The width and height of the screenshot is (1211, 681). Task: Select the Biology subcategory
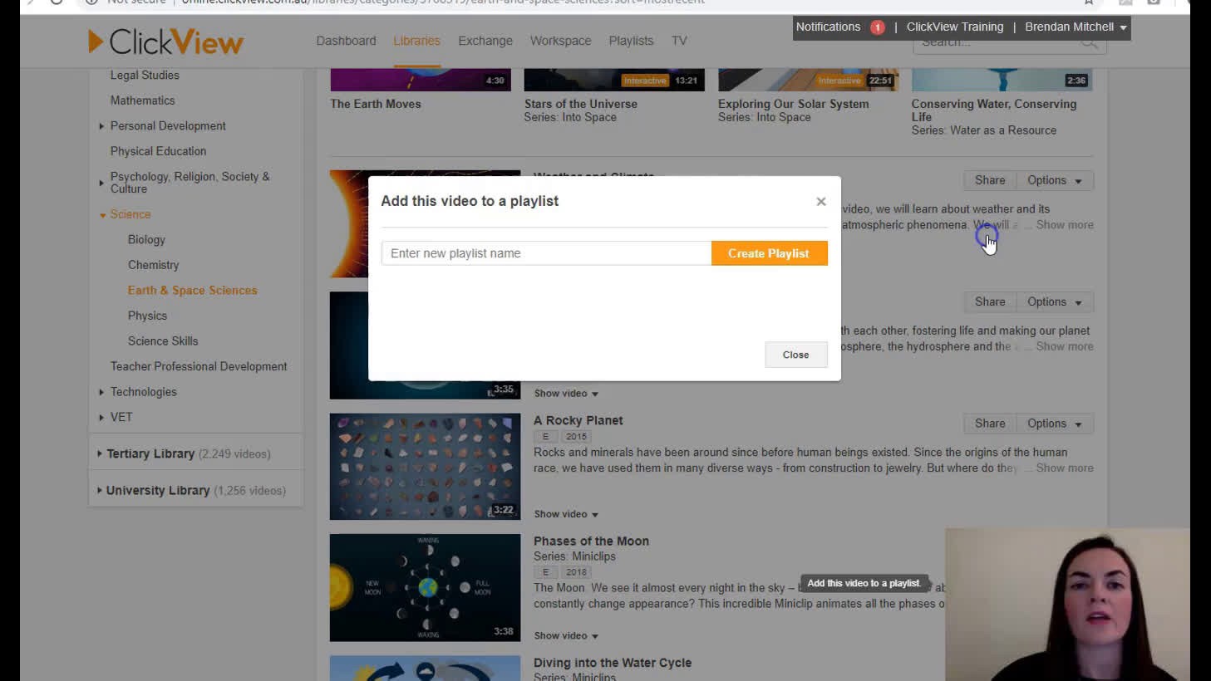coord(146,239)
